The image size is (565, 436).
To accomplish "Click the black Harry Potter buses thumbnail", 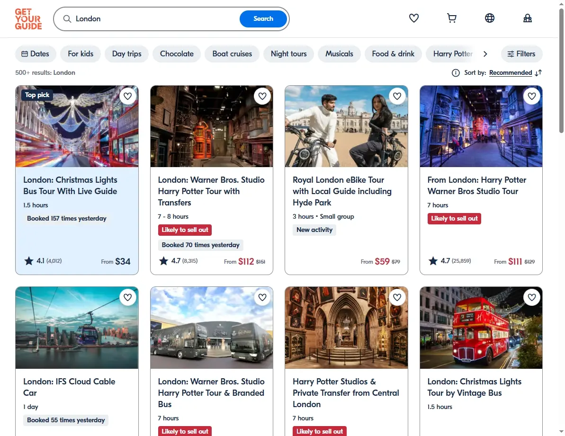I will coord(212,328).
